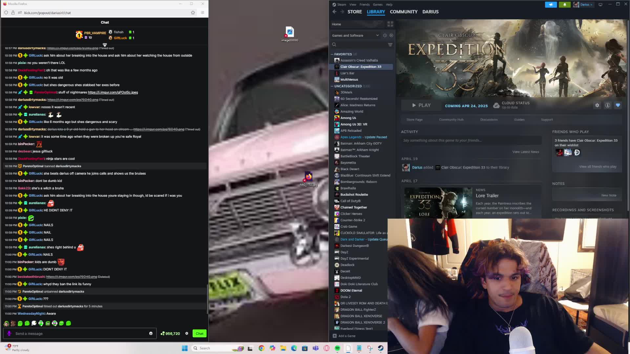Viewport: 630px width, 354px height.
Task: Open the DARIUS profile tab
Action: pyautogui.click(x=430, y=11)
